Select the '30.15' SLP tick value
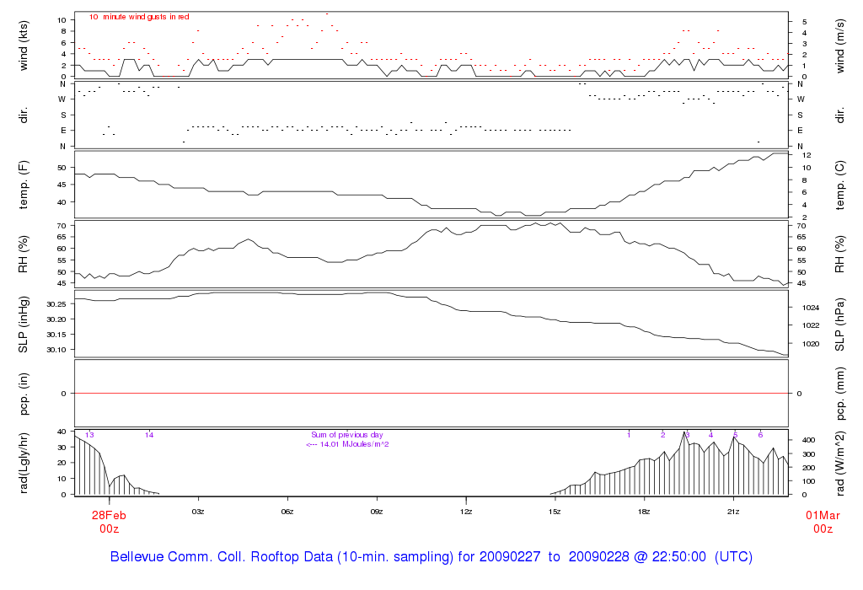This screenshot has height=590, width=863. (x=56, y=335)
